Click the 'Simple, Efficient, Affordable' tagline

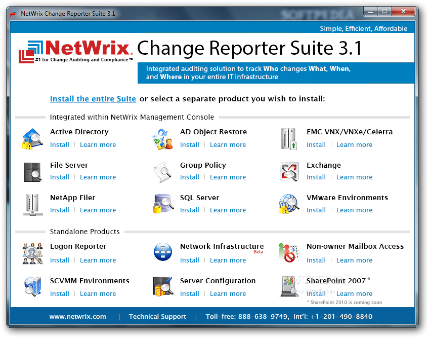(x=364, y=28)
